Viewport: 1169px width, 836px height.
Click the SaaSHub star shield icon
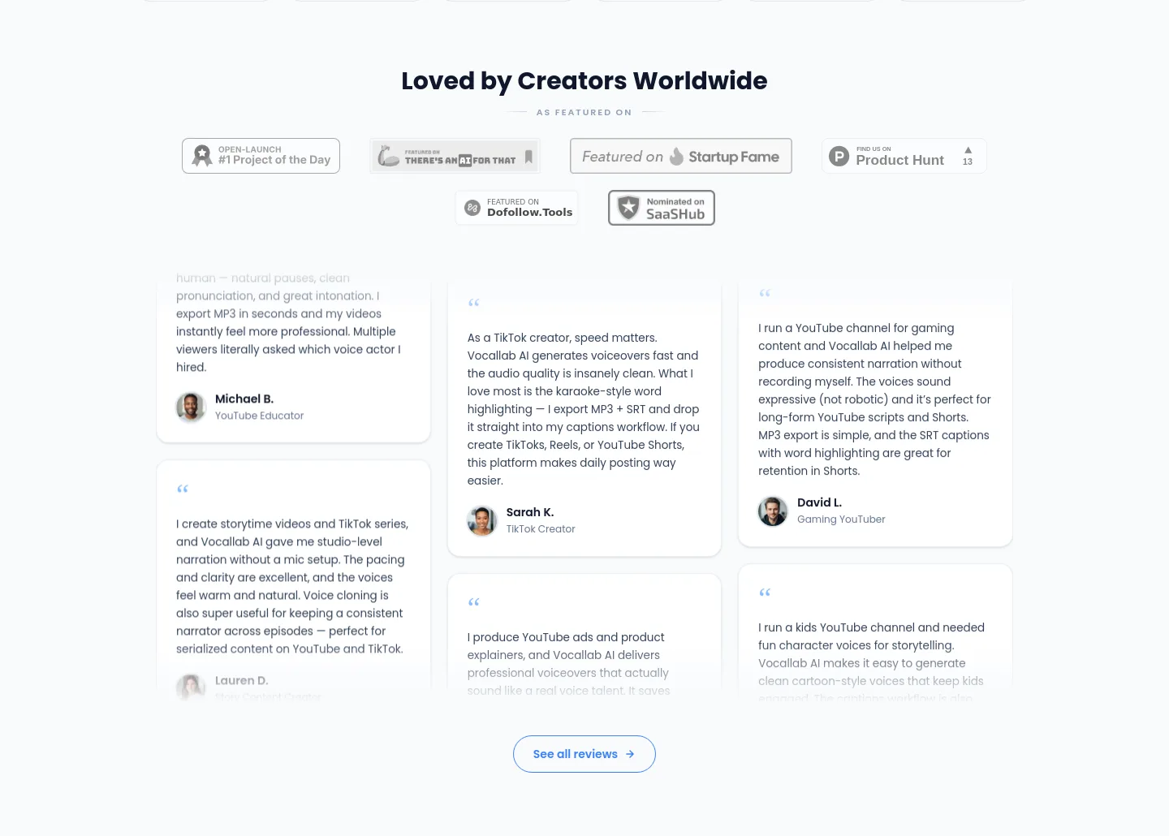point(628,208)
